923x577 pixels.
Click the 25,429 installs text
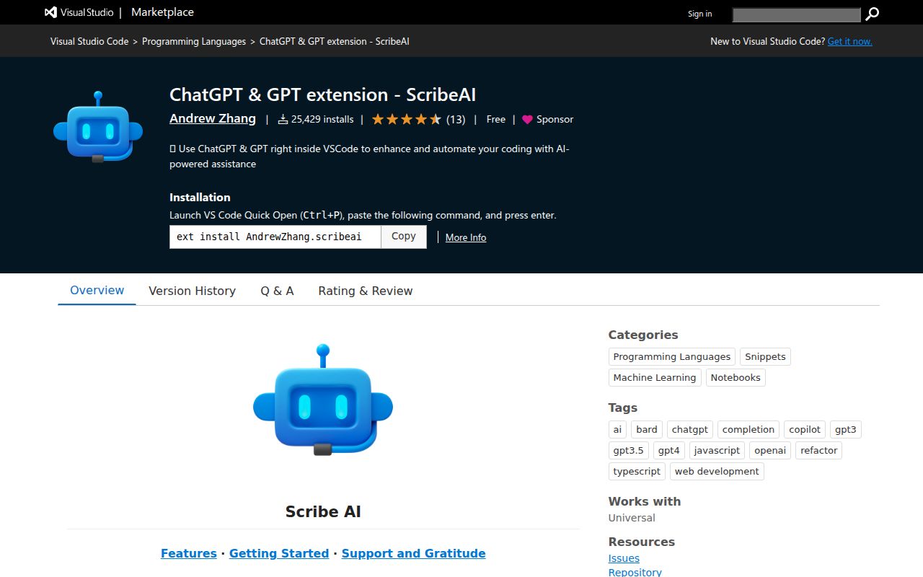pyautogui.click(x=322, y=120)
